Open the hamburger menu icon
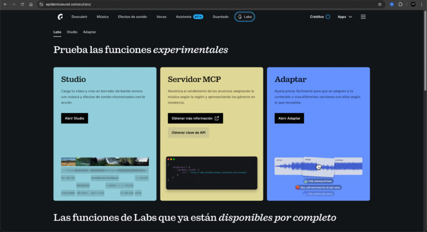 363,17
